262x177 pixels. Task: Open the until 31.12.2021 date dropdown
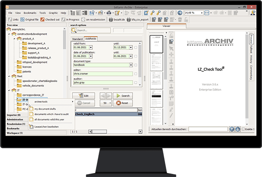coord(131,47)
